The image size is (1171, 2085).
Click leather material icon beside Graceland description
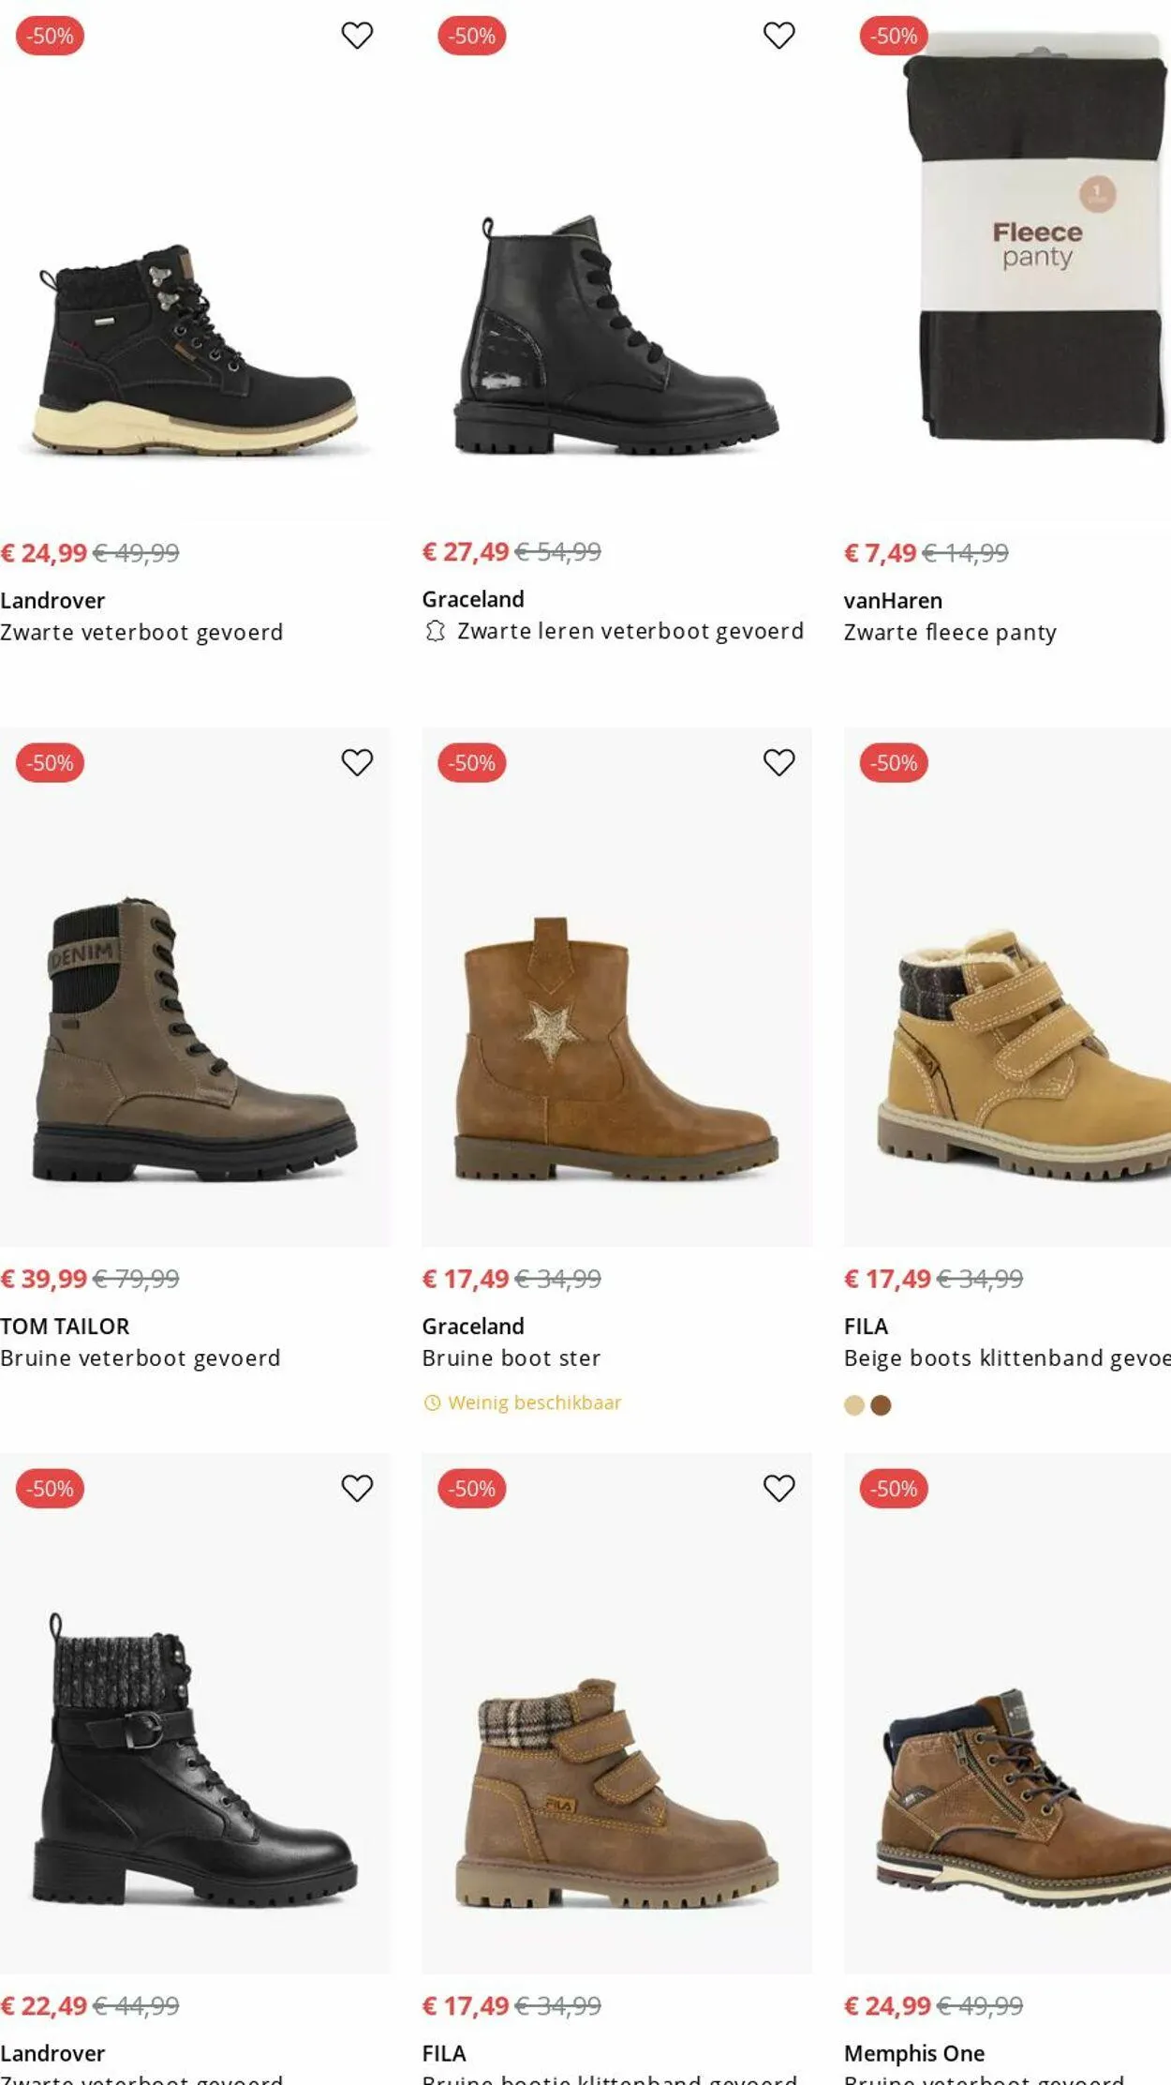tap(435, 631)
